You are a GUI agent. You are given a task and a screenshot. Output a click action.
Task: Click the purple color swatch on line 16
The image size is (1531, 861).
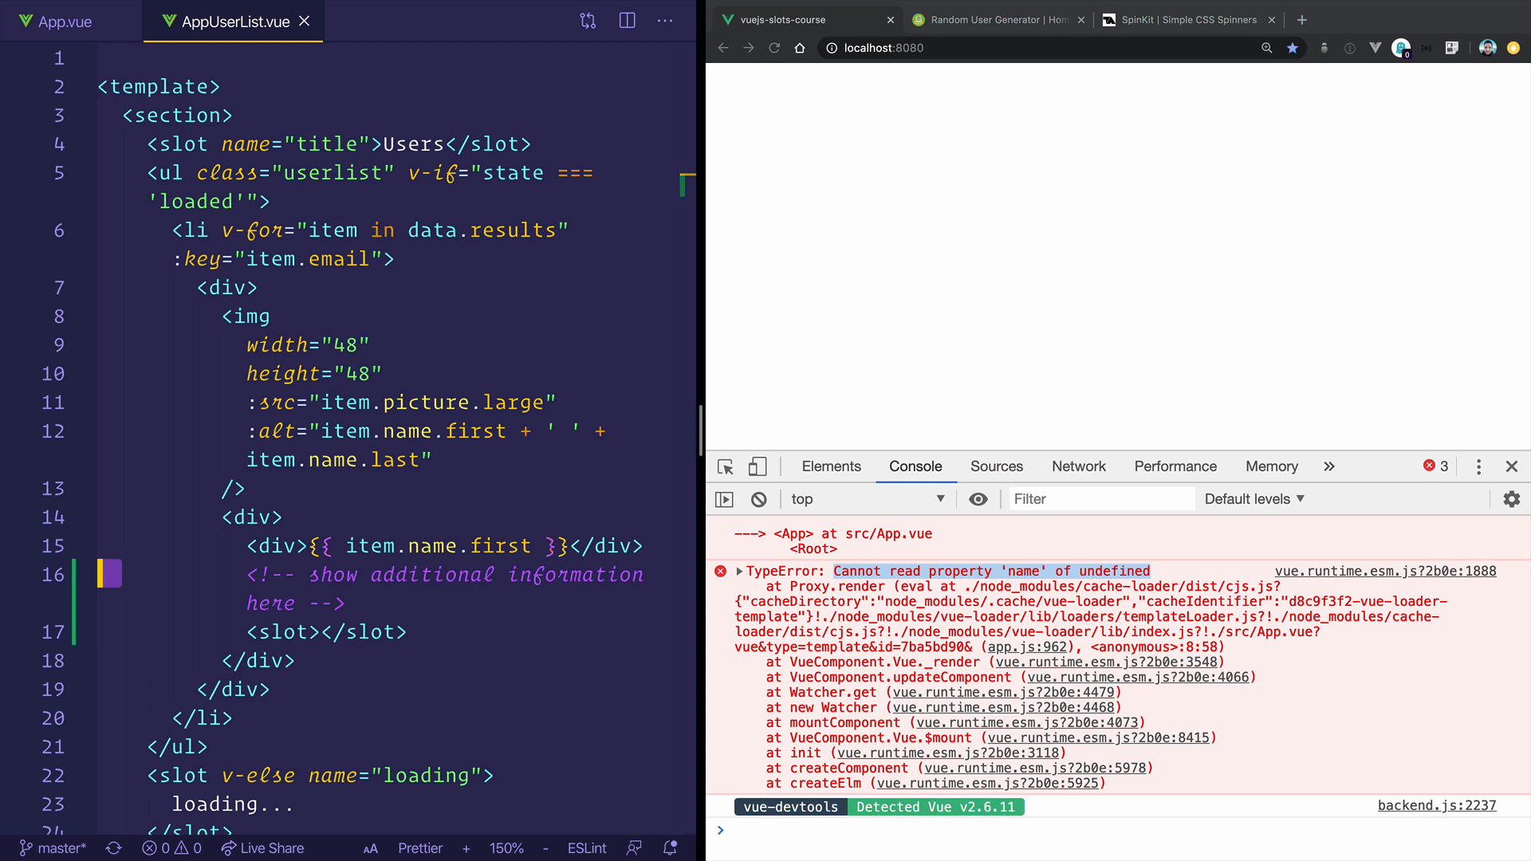pos(112,574)
